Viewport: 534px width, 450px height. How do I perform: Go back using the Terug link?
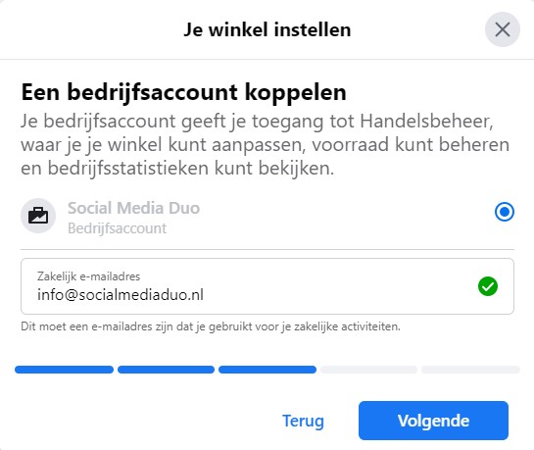pos(303,421)
